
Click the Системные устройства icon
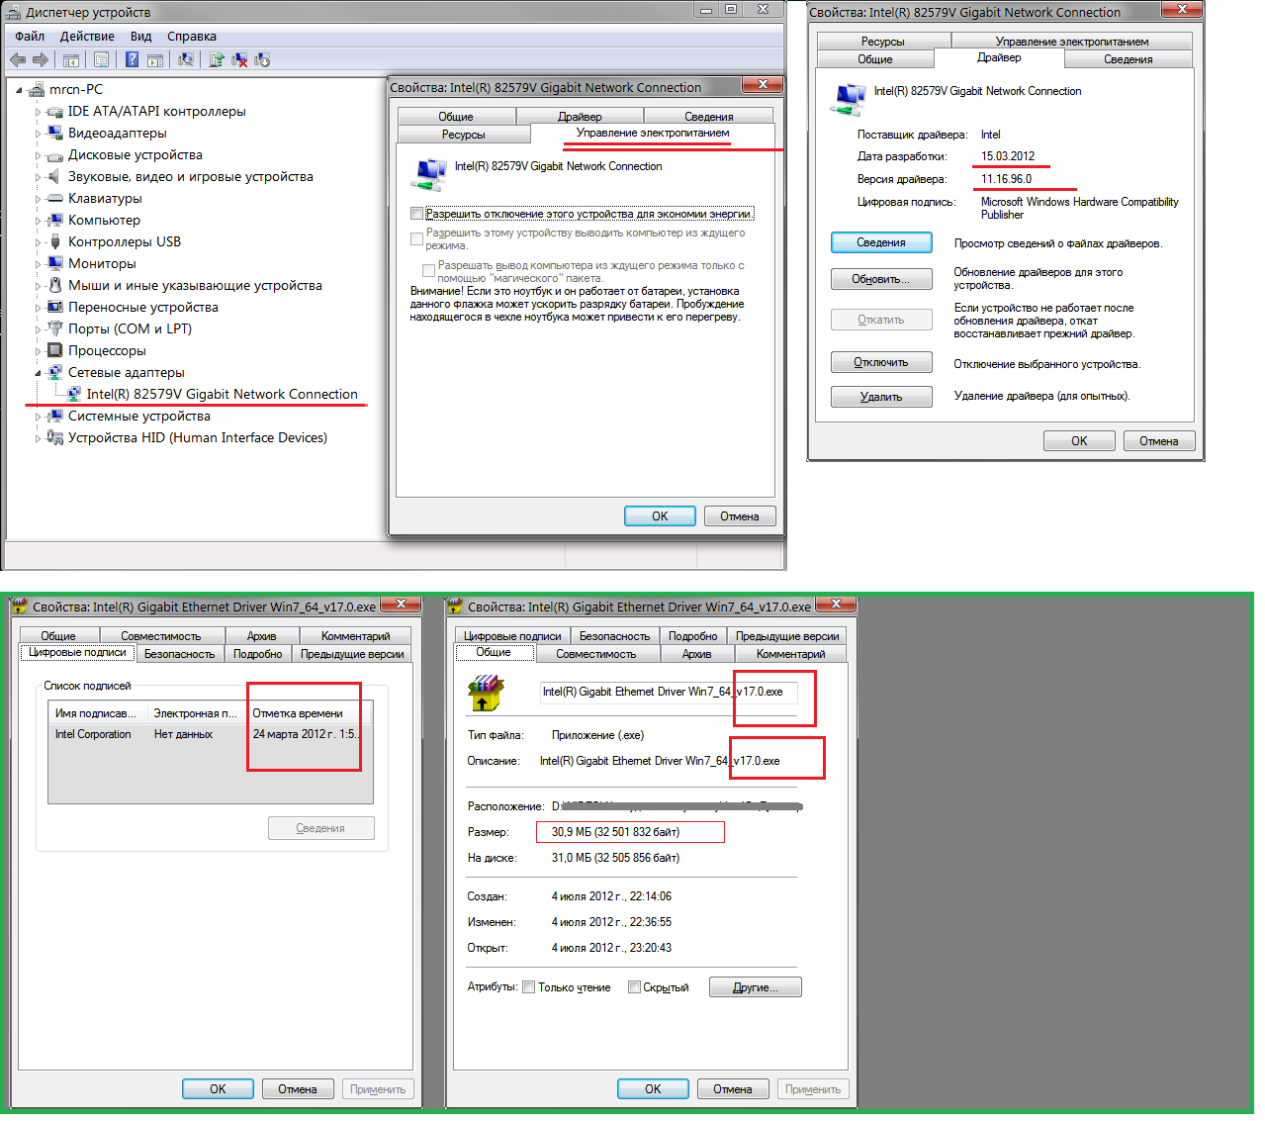(55, 416)
